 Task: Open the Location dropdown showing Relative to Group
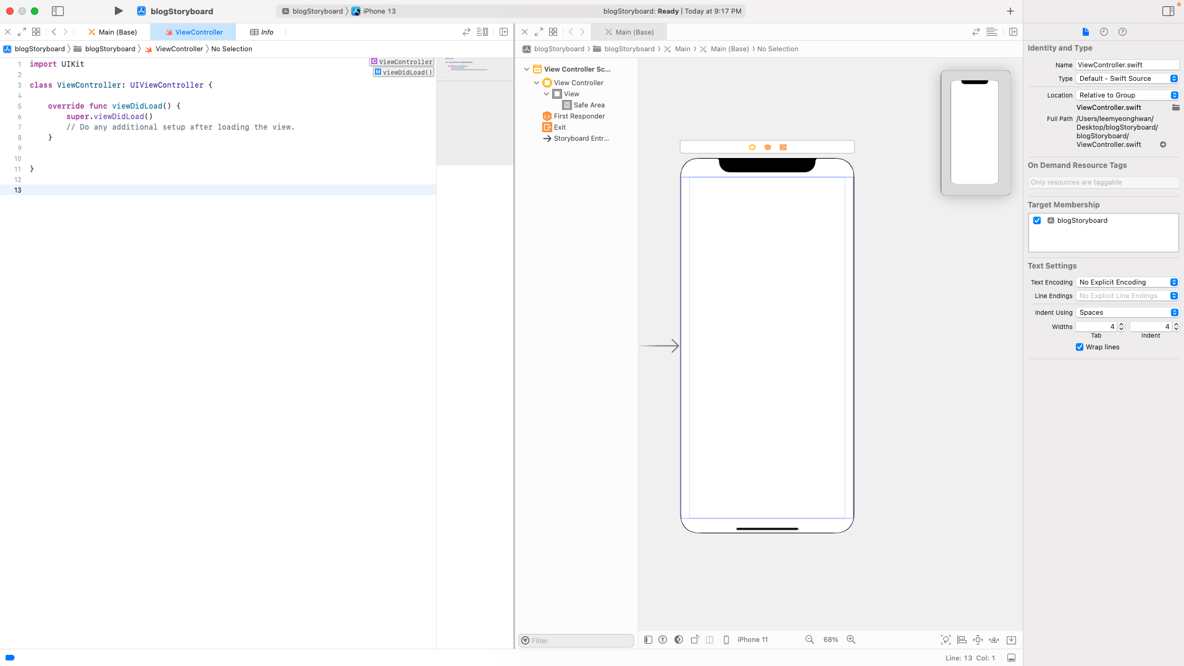click(1127, 95)
